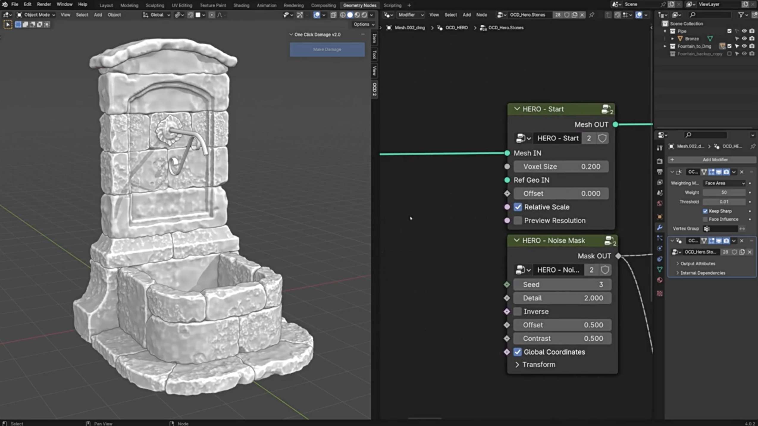758x426 pixels.
Task: Go to the parent node tree
Action: pos(608,15)
